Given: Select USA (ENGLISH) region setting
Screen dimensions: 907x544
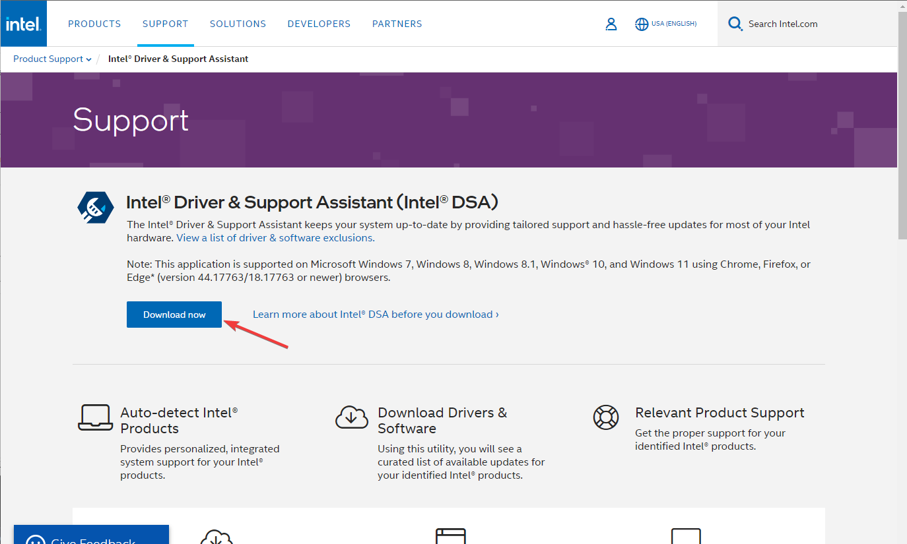Looking at the screenshot, I should tap(674, 24).
